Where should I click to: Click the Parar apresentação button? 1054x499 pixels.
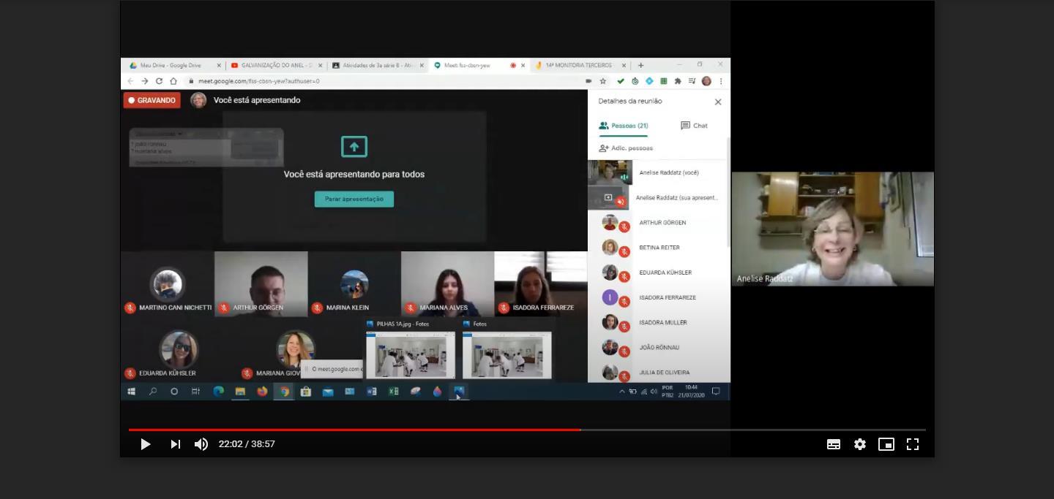pyautogui.click(x=354, y=199)
